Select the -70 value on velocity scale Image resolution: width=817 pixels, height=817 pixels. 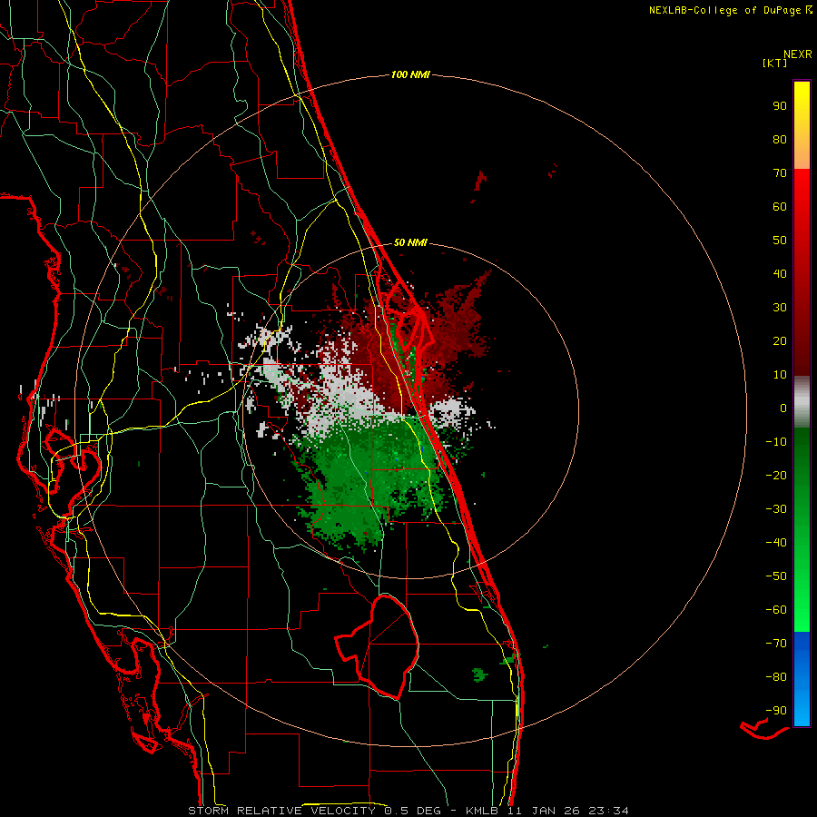[776, 644]
